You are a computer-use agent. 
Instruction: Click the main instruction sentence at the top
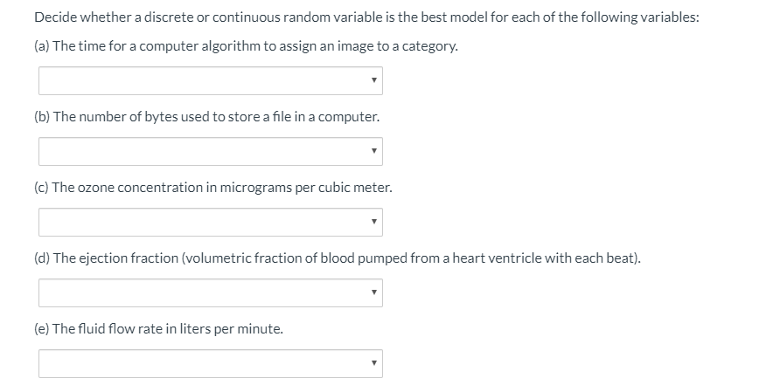[x=366, y=18]
